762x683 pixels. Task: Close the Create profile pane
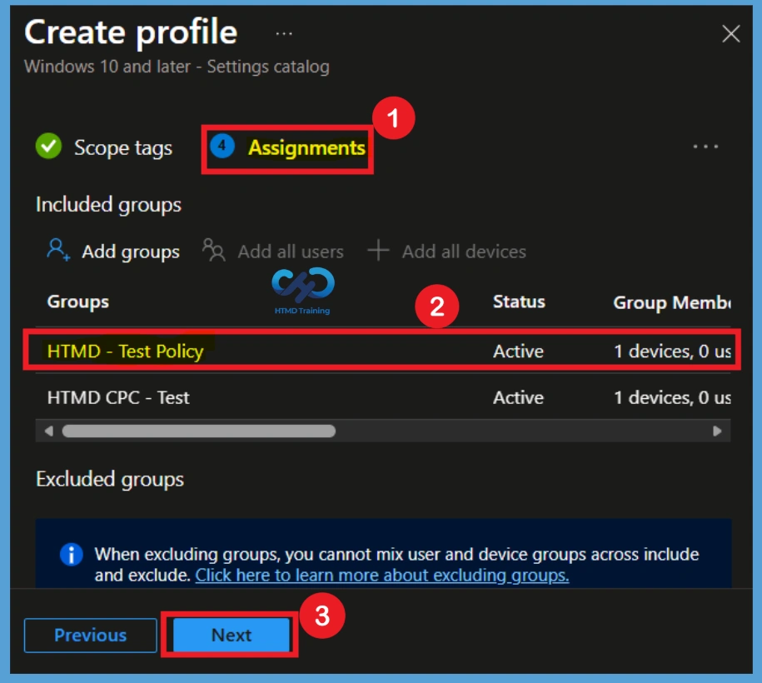[x=730, y=34]
